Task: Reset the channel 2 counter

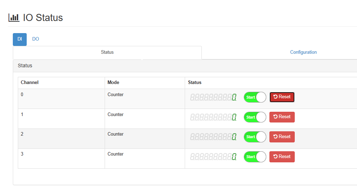Action: 282,137
